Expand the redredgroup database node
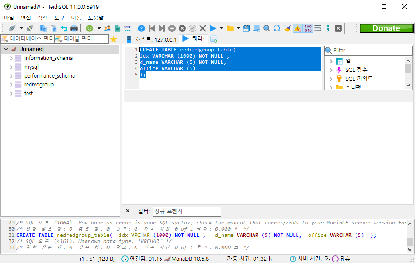The width and height of the screenshot is (415, 263). click(x=12, y=85)
